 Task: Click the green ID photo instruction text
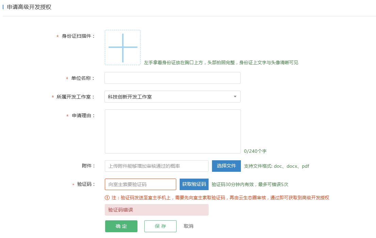tap(221, 62)
